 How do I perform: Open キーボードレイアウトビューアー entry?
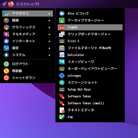point(90,69)
